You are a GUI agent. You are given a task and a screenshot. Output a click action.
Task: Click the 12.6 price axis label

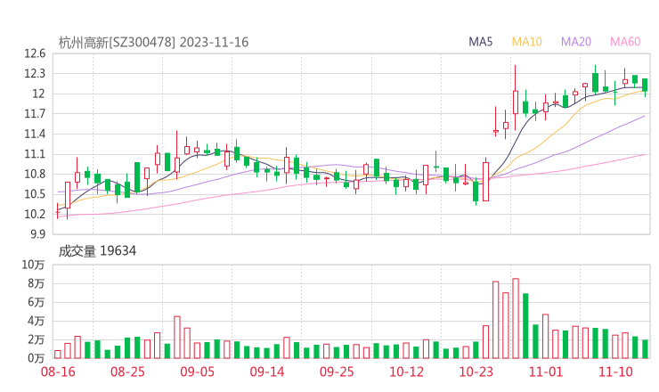(34, 53)
